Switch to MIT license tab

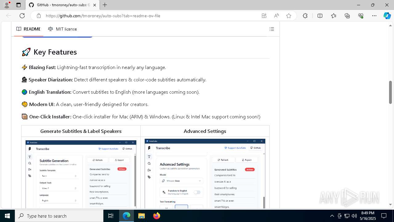(62, 29)
